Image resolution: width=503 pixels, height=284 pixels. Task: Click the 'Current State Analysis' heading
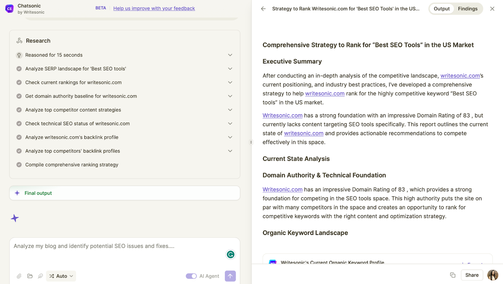(x=296, y=159)
